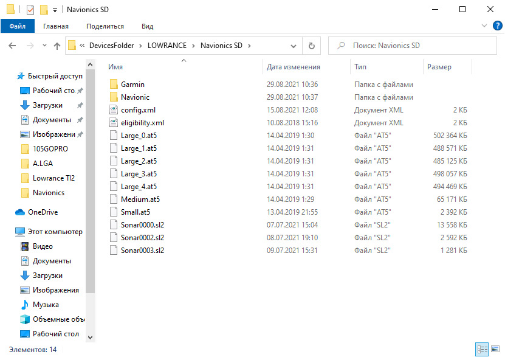Select the Large_1.at5 file
The width and height of the screenshot is (505, 357).
pos(139,148)
